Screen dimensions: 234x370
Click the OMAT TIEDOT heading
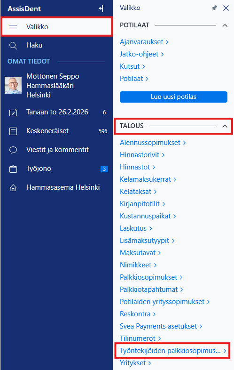click(29, 61)
